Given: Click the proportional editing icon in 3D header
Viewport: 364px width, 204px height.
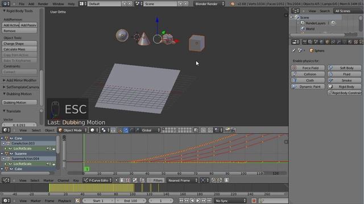Looking at the screenshot, I should 203,130.
